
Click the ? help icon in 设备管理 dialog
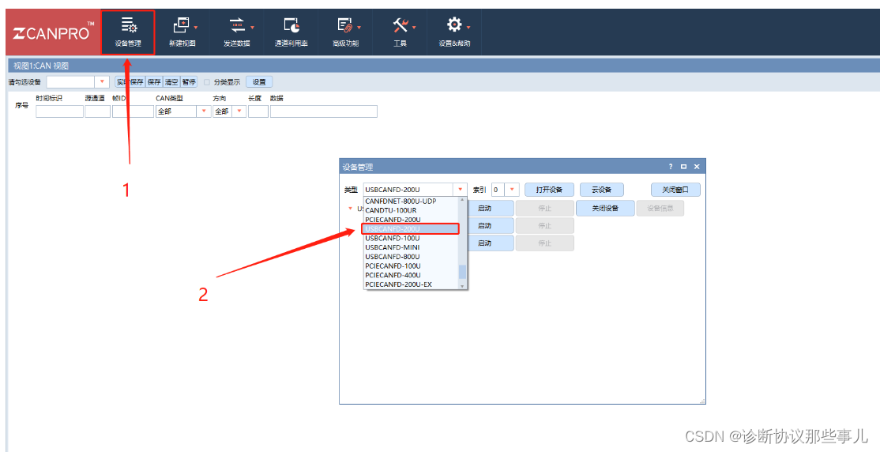pyautogui.click(x=670, y=167)
